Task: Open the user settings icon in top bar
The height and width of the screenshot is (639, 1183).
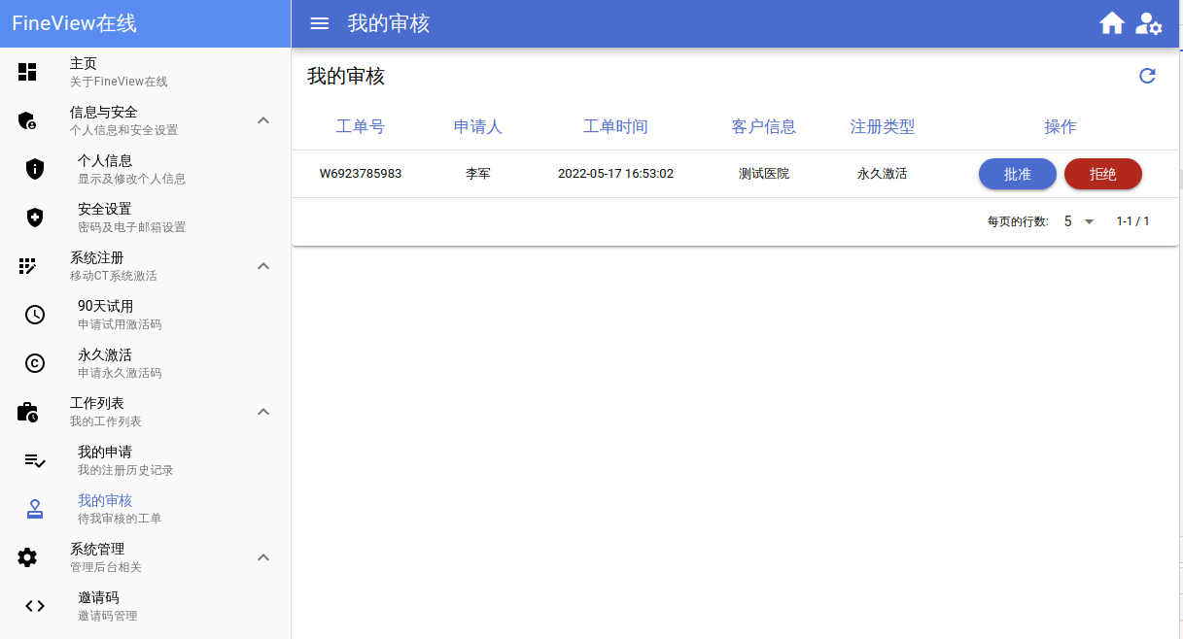Action: (1149, 23)
